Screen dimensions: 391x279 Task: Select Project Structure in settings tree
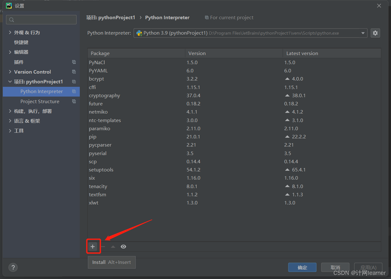coord(40,101)
